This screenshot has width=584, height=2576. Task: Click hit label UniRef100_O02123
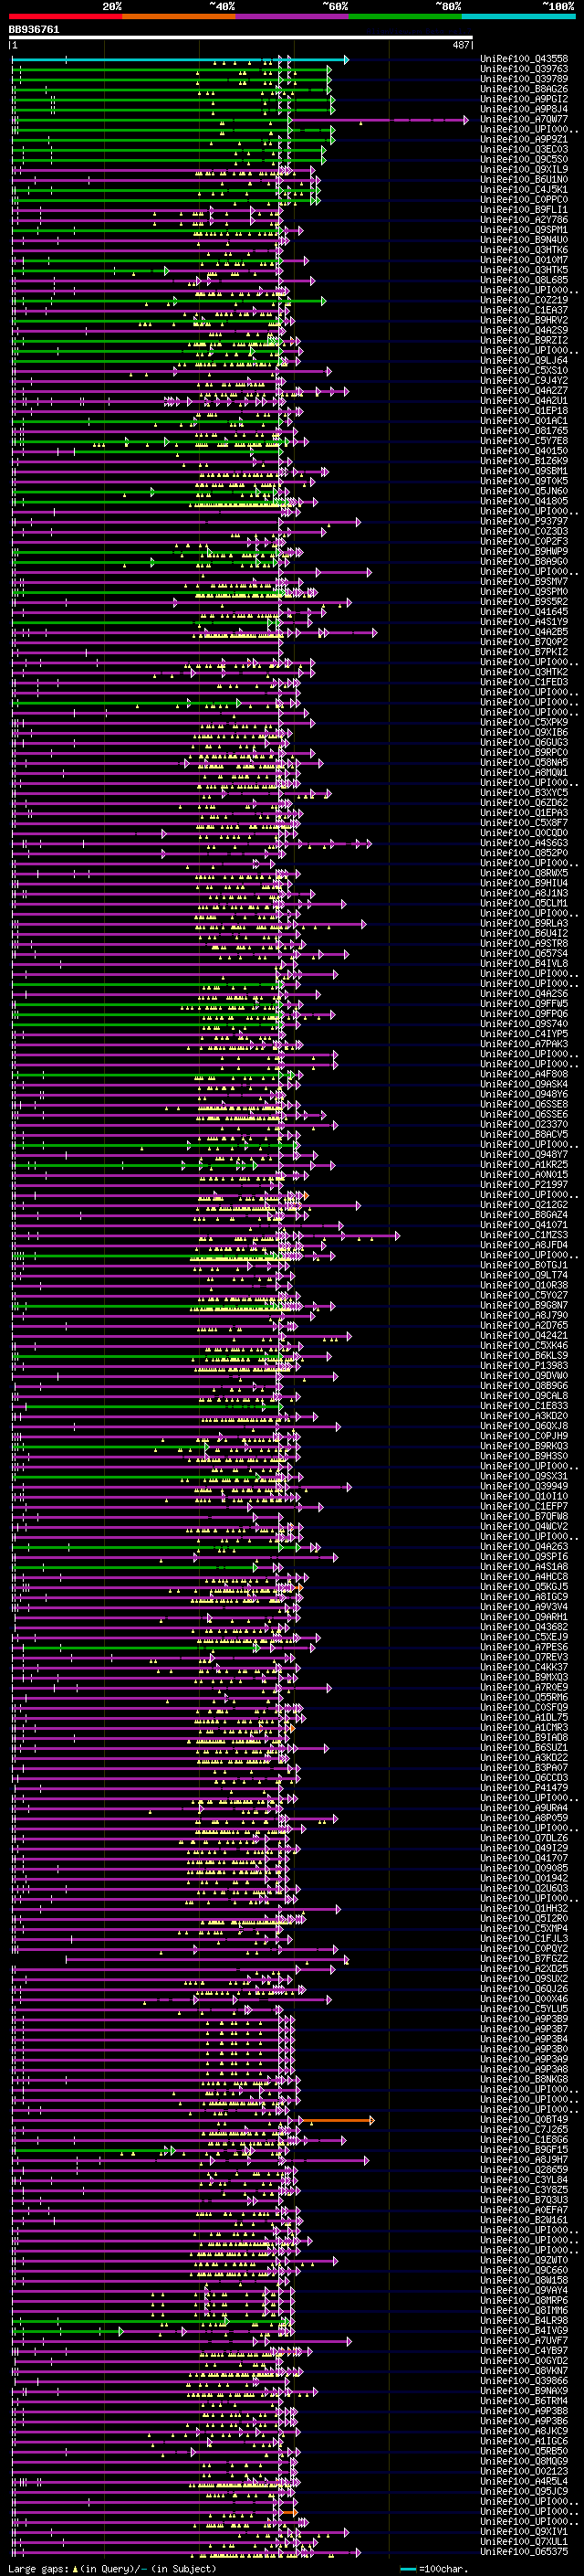(524, 2470)
